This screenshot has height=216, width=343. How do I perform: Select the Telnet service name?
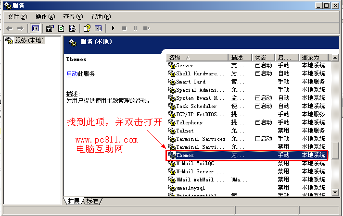(x=185, y=131)
